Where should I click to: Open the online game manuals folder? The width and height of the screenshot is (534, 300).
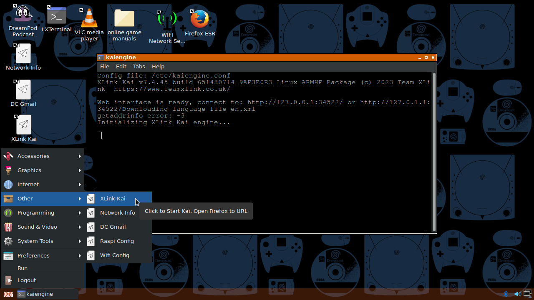click(x=124, y=25)
